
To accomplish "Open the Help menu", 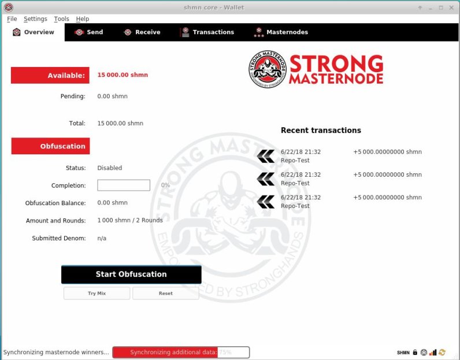I will (x=83, y=18).
